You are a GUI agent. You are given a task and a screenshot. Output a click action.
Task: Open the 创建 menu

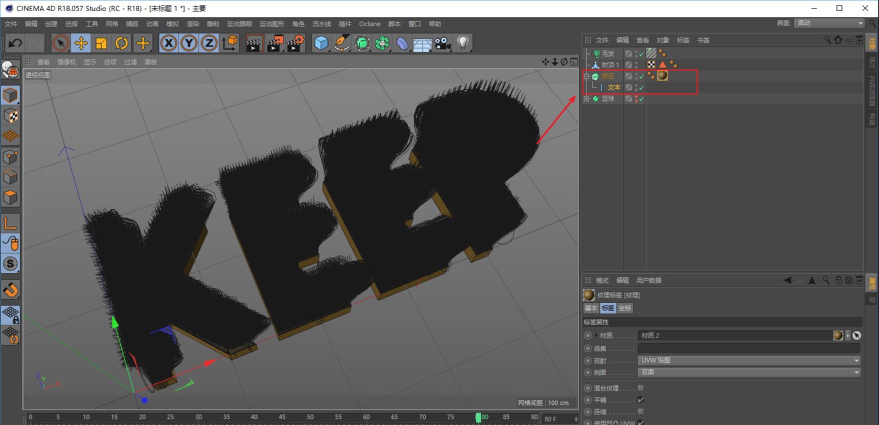point(51,24)
